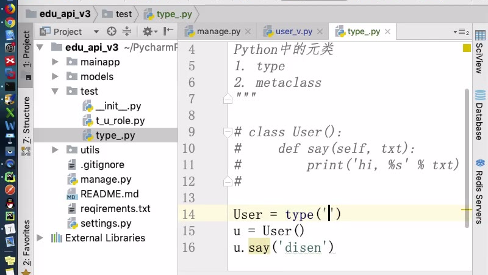
Task: Switch to the user_v.py editor tab
Action: point(293,32)
